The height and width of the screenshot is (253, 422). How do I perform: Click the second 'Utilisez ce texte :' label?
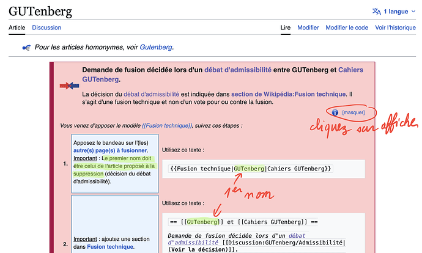click(x=183, y=203)
